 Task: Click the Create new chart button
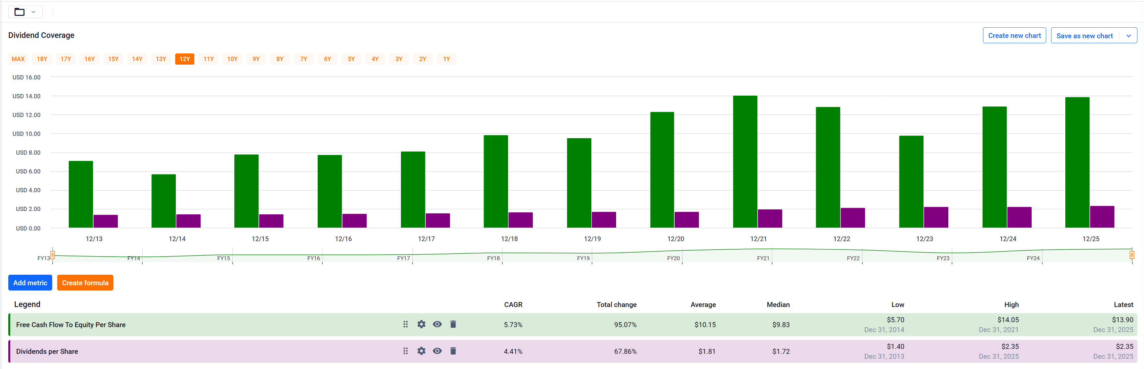1014,35
